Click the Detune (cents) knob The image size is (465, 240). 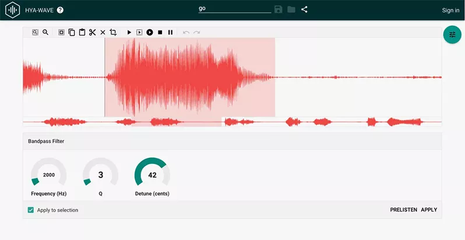(x=152, y=175)
